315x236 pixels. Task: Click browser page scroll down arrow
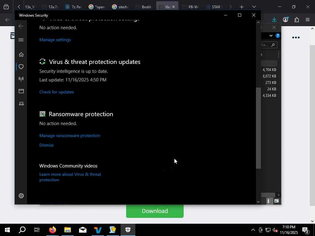[x=312, y=221]
